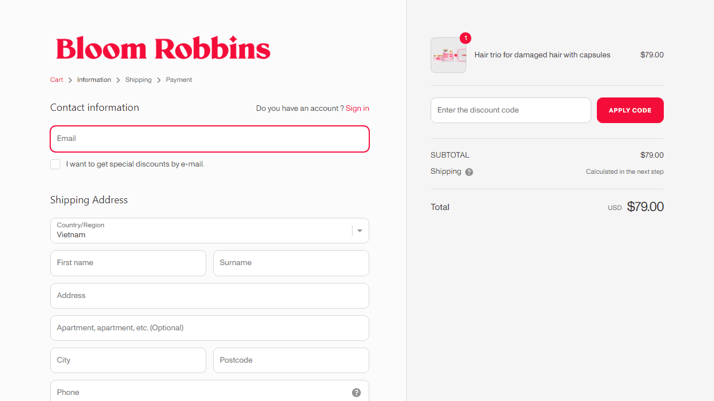Image resolution: width=714 pixels, height=401 pixels.
Task: Click into the Surname field
Action: (291, 263)
